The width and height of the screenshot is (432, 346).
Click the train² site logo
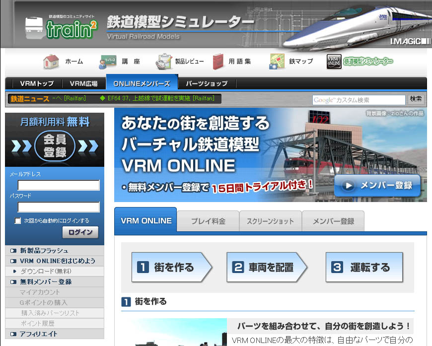pyautogui.click(x=61, y=27)
